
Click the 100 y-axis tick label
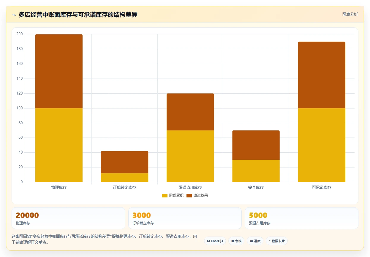20,108
